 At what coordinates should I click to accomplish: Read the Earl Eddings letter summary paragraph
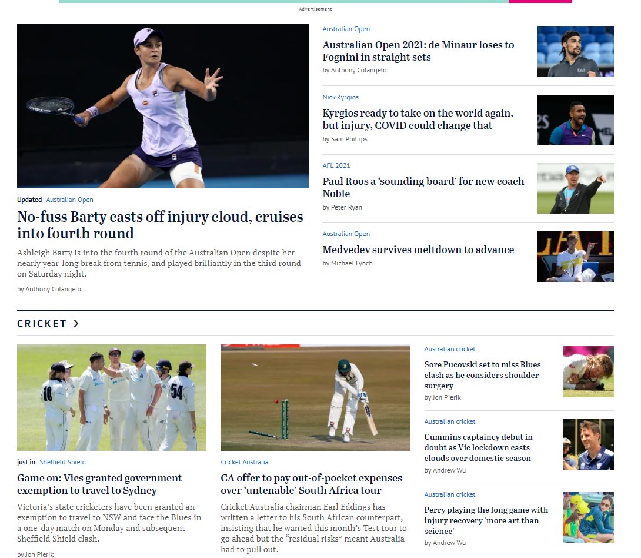tap(313, 528)
